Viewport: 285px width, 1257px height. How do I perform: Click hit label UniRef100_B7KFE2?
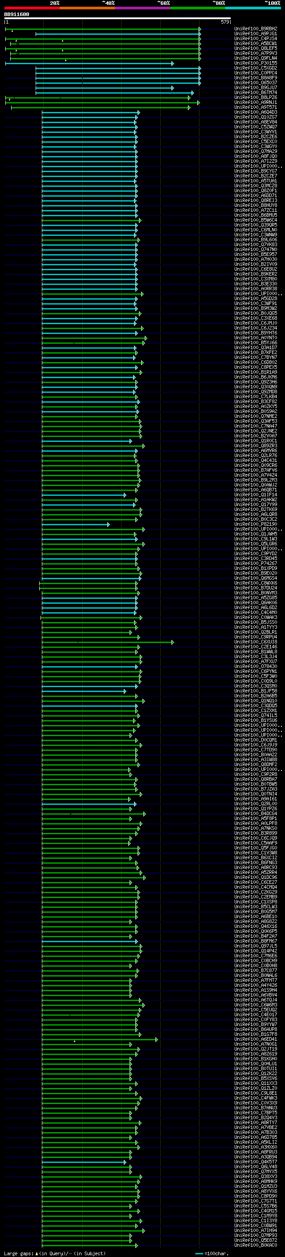[256, 352]
